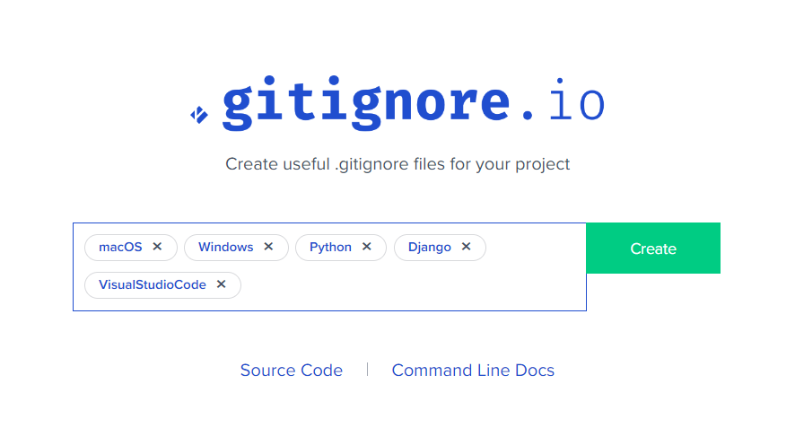Viewport: 795px width, 445px height.
Task: Select the macOS tag label
Action: click(x=120, y=247)
